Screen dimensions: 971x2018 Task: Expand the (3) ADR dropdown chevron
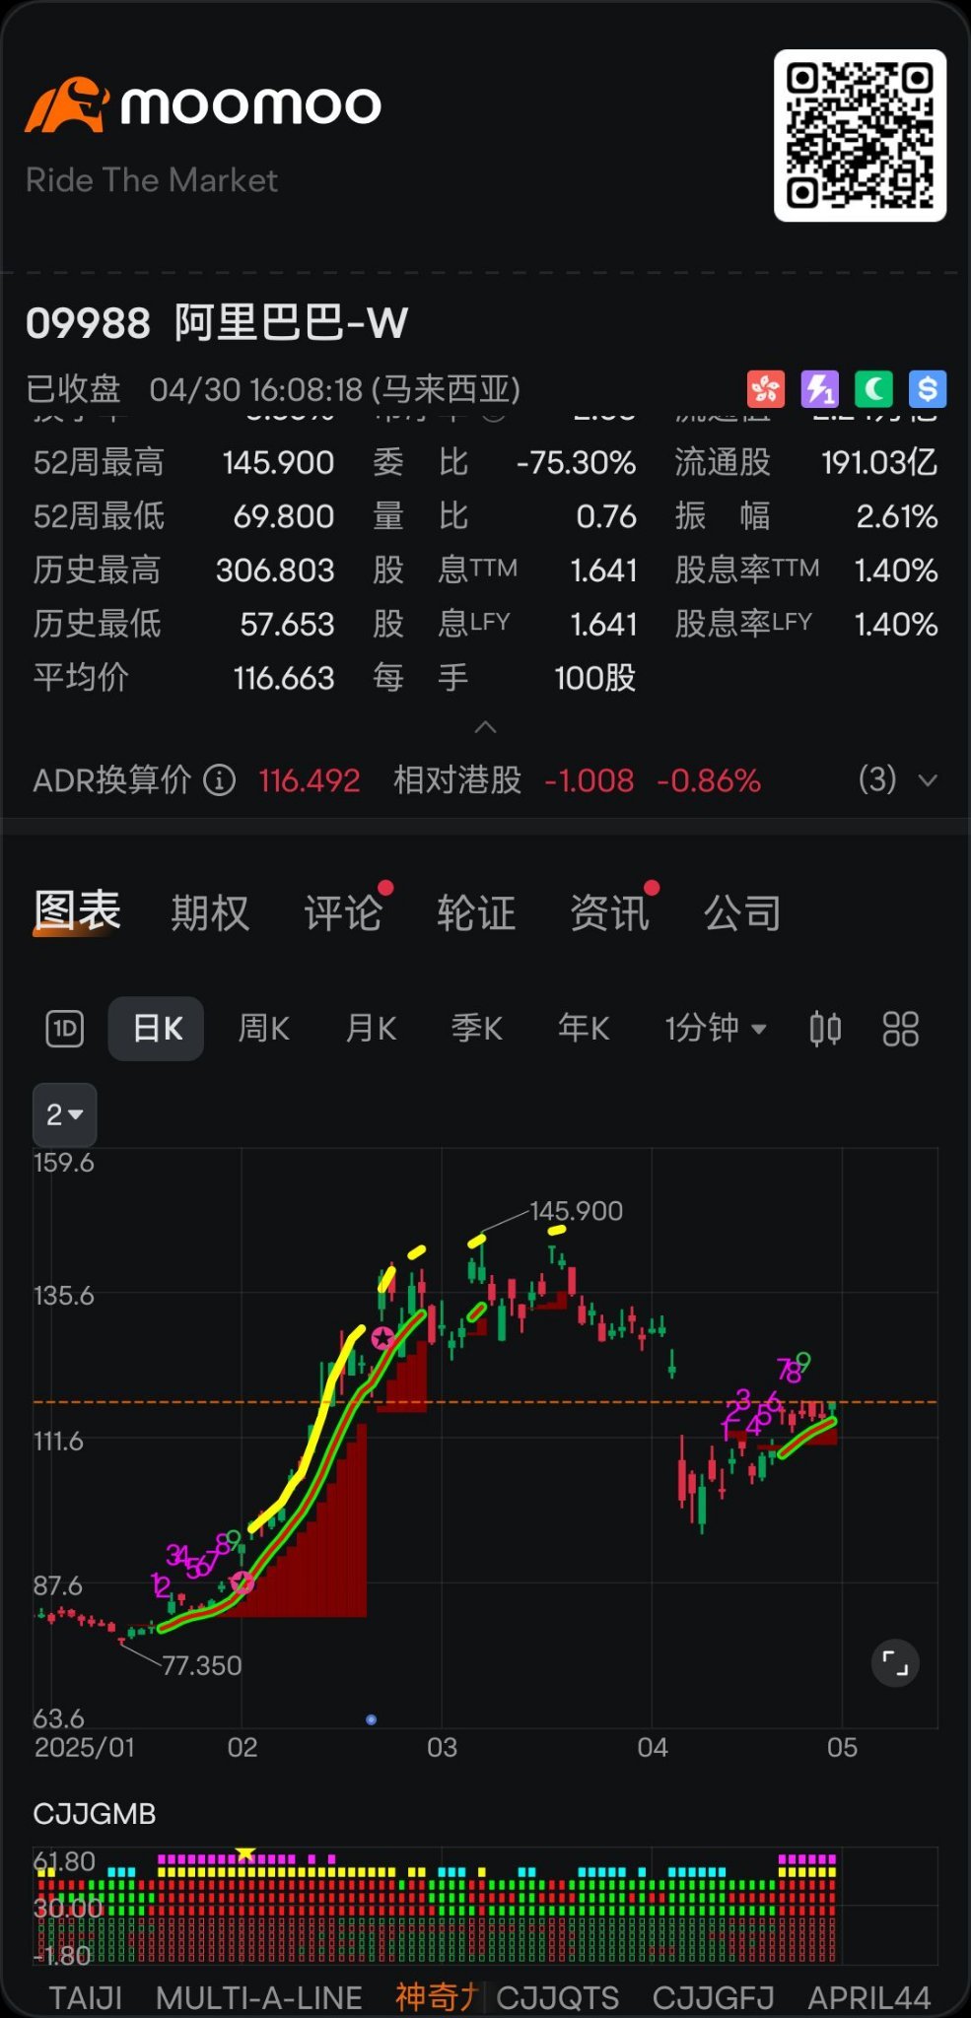[x=928, y=780]
